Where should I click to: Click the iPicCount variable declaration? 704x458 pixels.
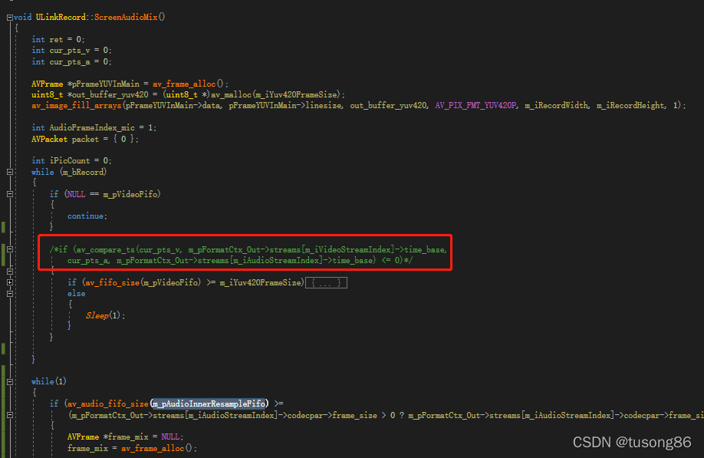[x=70, y=161]
